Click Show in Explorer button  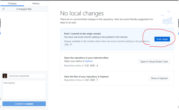(x=159, y=78)
